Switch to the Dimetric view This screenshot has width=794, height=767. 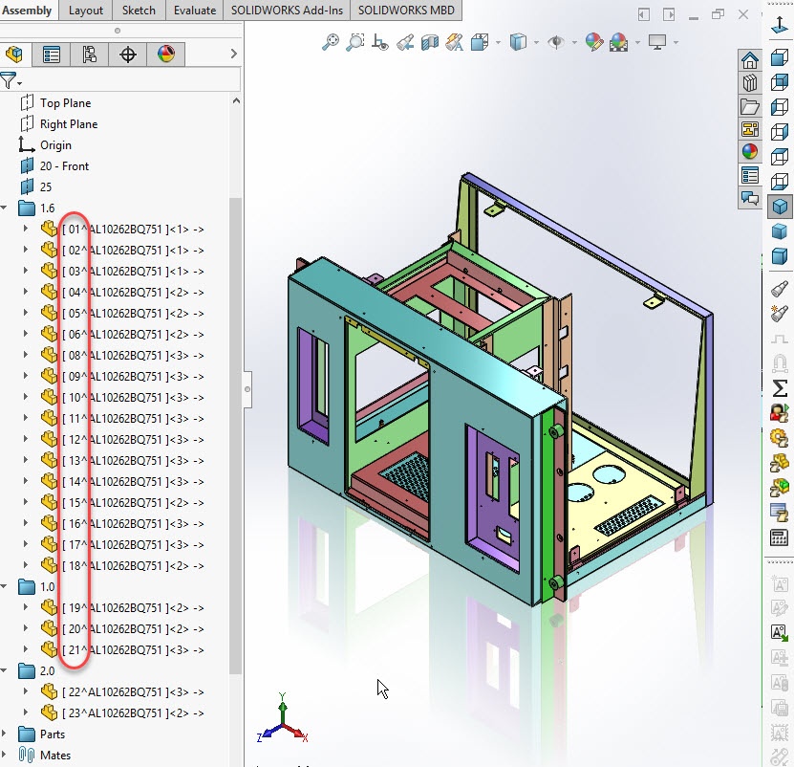[780, 256]
